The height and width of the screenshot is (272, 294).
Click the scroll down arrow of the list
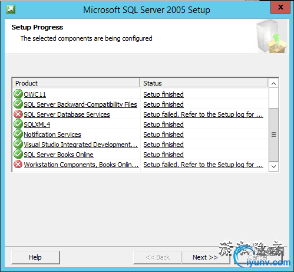pos(273,166)
